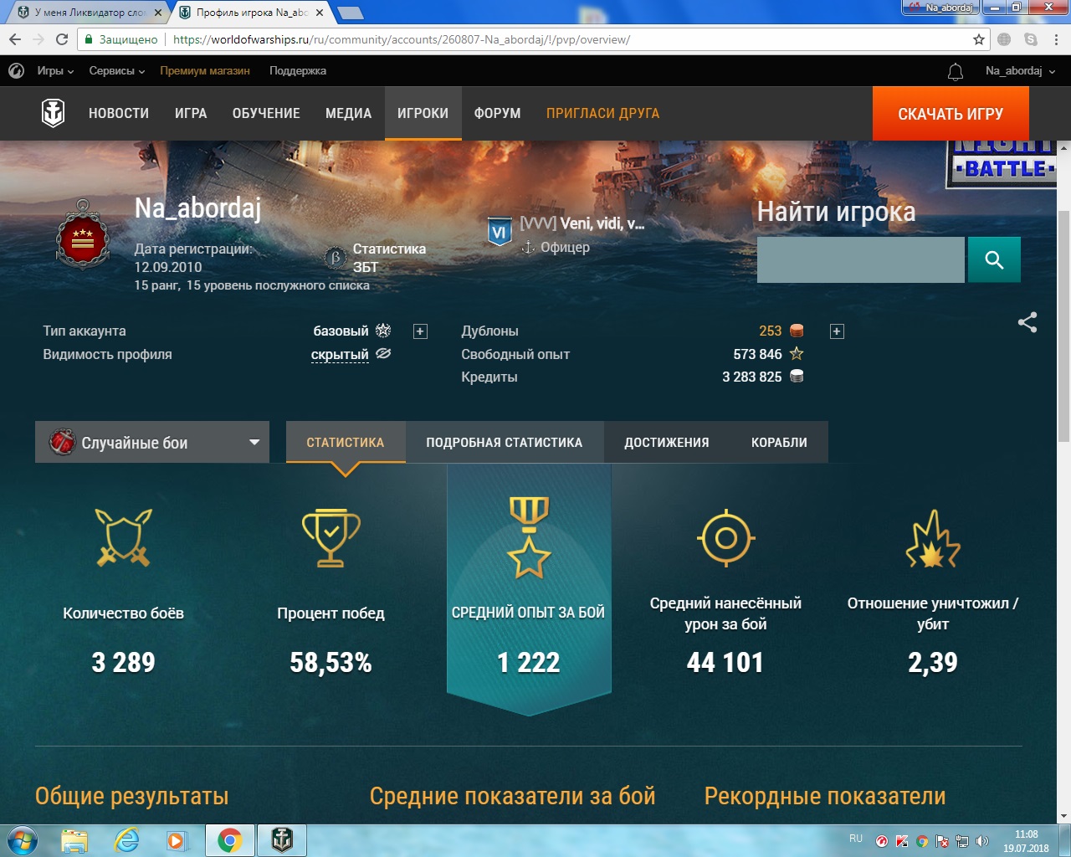Click the plus icon next to account type
Viewport: 1071px width, 857px height.
[420, 331]
